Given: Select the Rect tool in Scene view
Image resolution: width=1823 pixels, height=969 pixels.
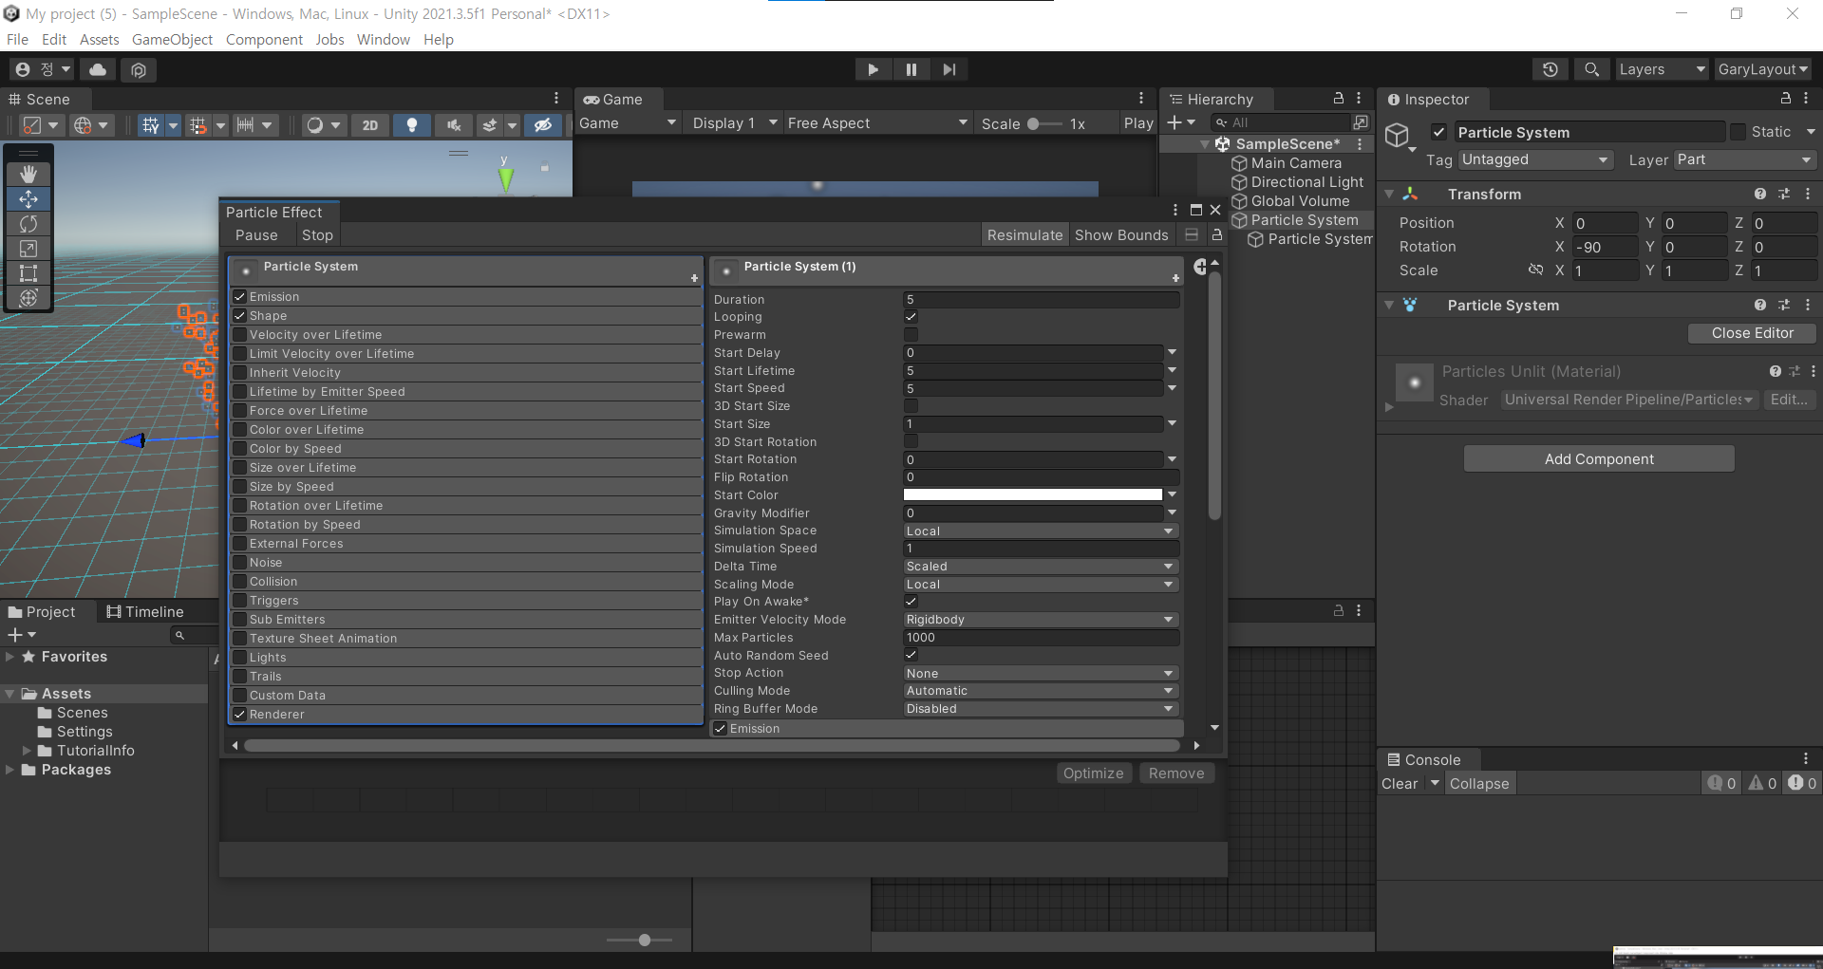Looking at the screenshot, I should pos(28,272).
